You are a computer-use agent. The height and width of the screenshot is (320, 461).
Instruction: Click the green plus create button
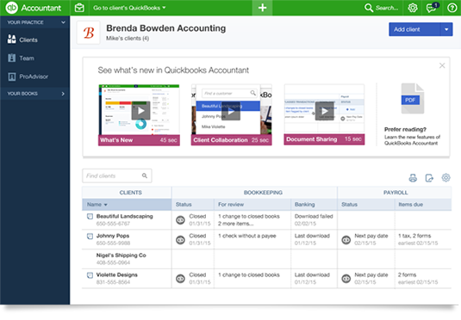262,8
